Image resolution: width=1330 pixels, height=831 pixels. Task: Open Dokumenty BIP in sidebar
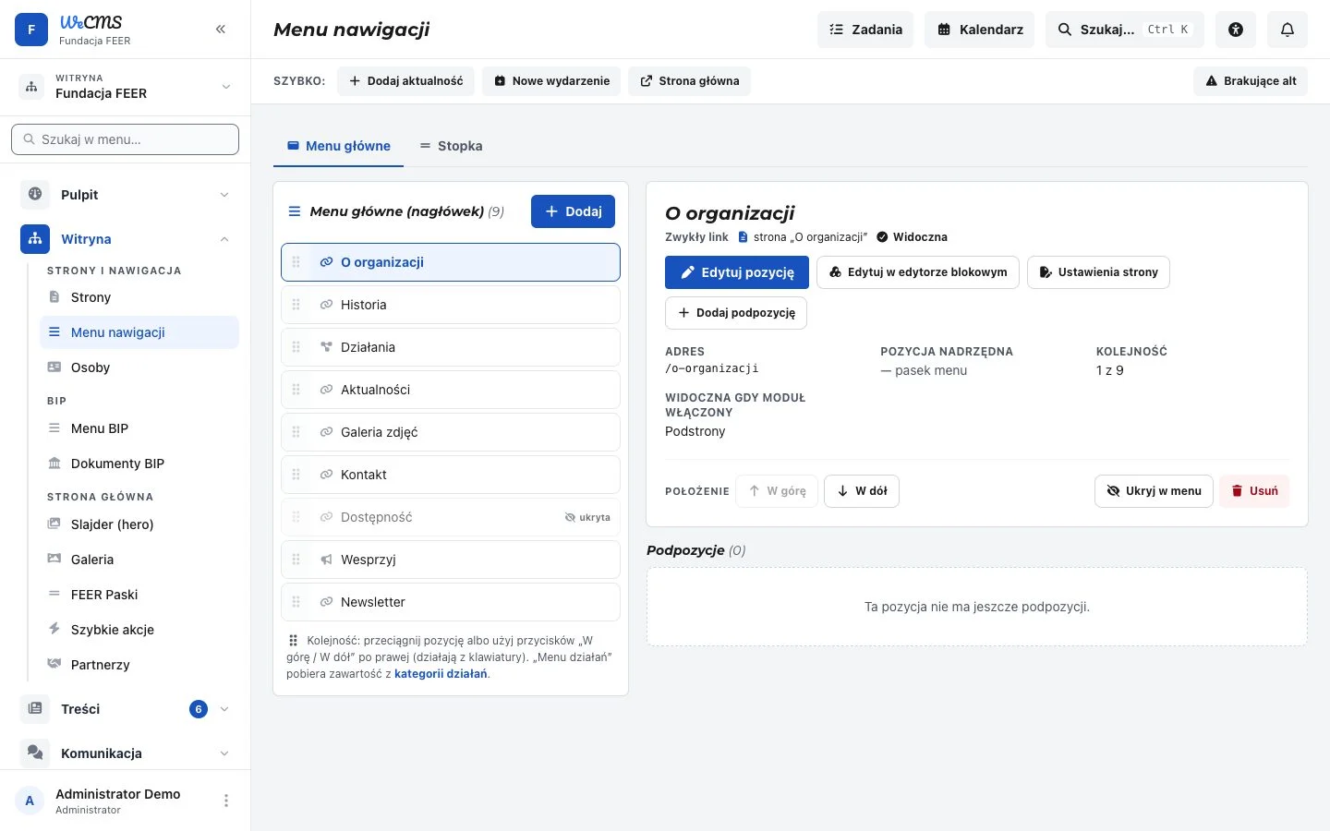click(139, 464)
